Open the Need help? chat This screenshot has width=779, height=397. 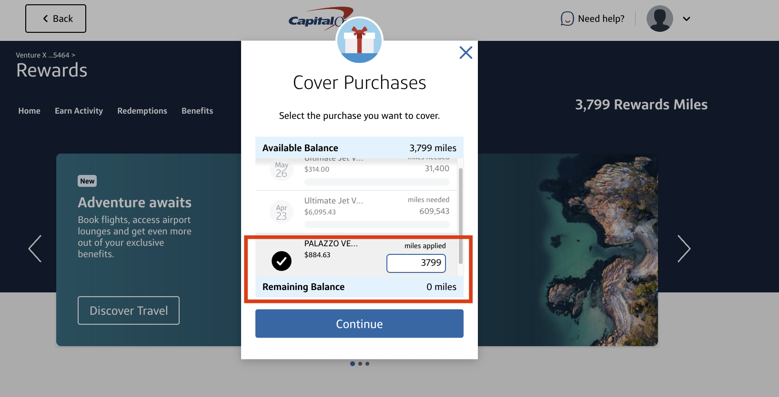click(x=592, y=19)
